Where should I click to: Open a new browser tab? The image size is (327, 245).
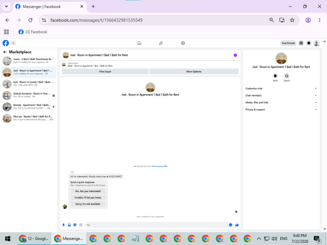(93, 7)
